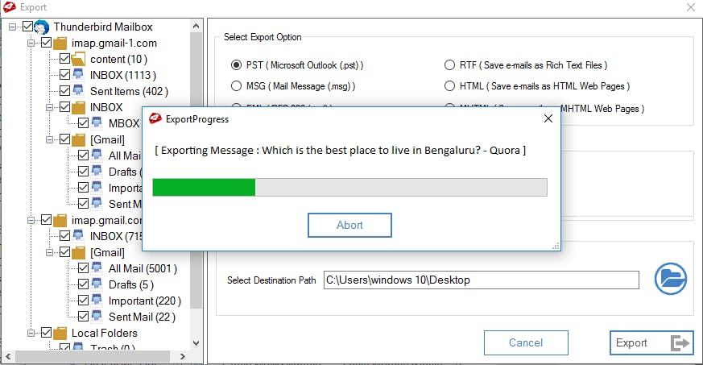The height and width of the screenshot is (365, 703).
Task: Click the Cancel button
Action: tap(526, 343)
